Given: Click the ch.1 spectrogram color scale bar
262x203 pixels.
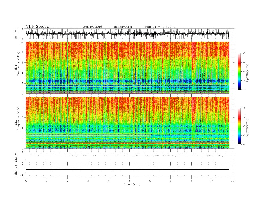Looking at the screenshot, I should click(x=239, y=71).
